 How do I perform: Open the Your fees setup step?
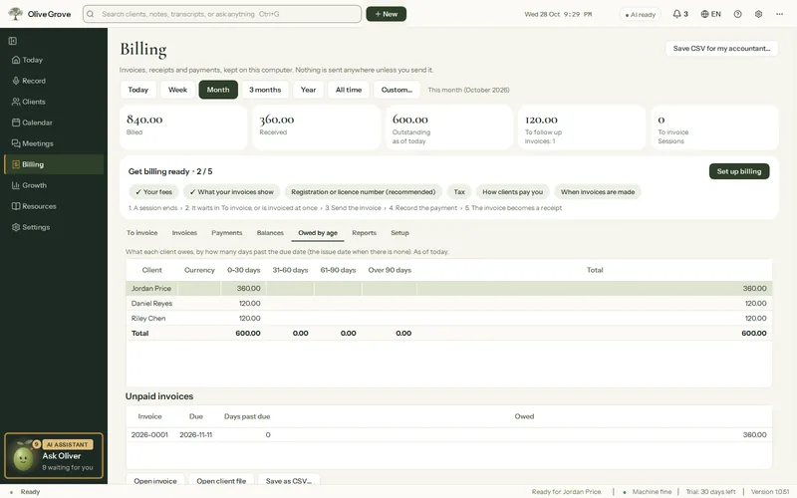point(153,192)
